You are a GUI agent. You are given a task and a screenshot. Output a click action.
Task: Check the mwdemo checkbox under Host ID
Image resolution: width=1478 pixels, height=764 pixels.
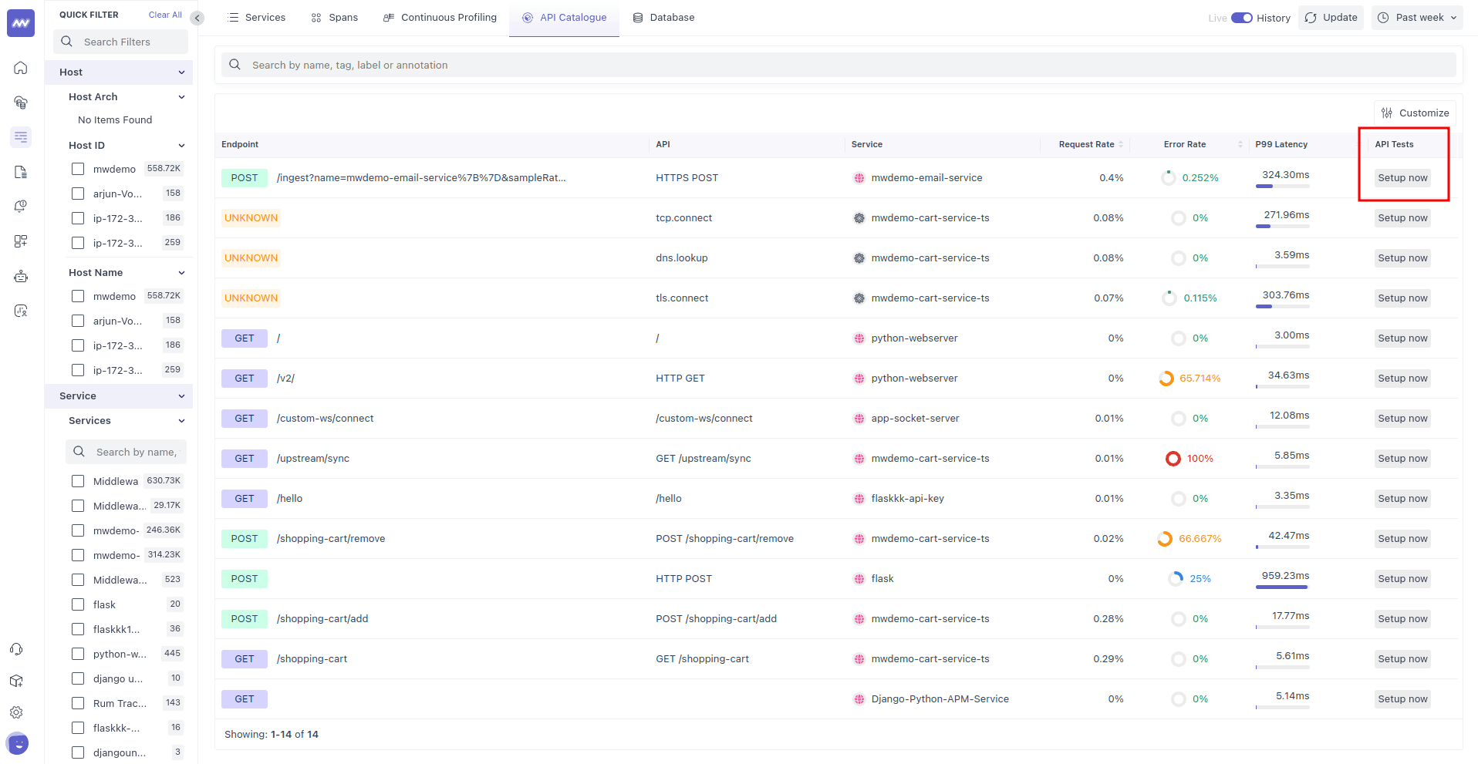[78, 169]
